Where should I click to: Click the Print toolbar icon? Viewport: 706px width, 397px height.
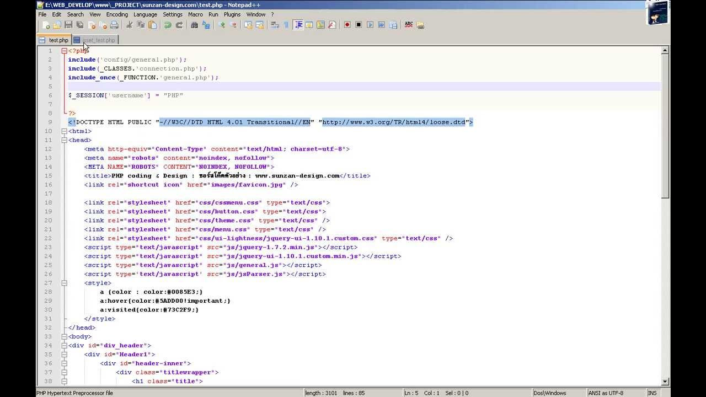[x=114, y=25]
